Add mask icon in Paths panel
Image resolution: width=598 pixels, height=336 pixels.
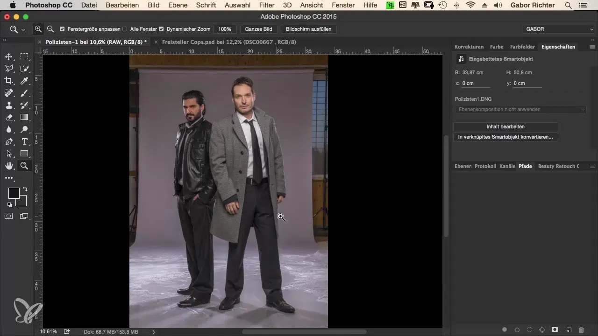click(x=555, y=329)
